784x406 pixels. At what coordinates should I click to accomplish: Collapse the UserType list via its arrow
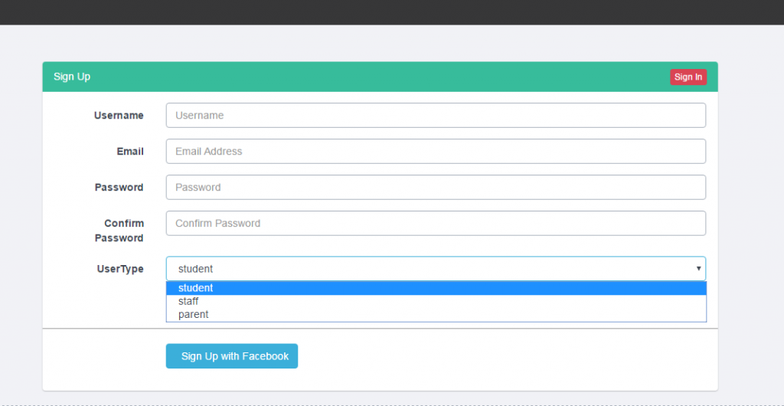pyautogui.click(x=698, y=269)
